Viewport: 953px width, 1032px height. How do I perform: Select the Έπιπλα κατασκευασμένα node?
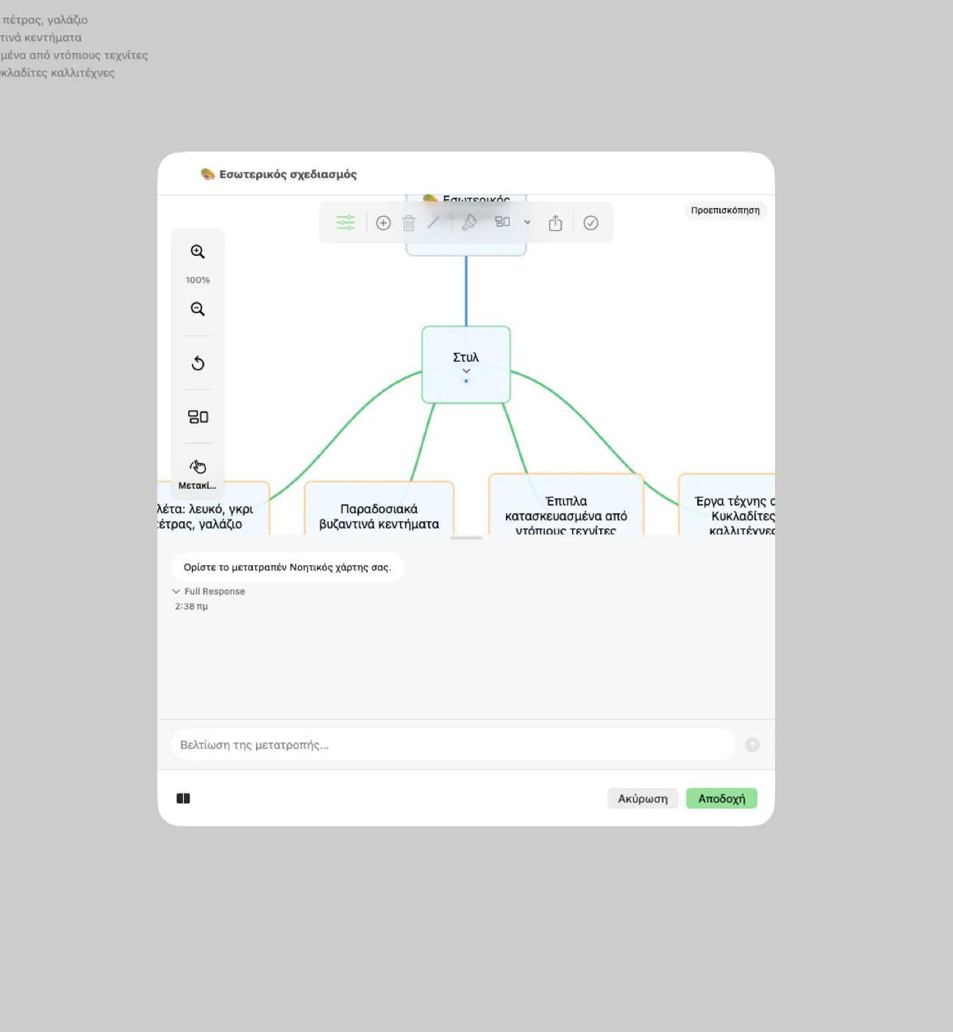tap(566, 504)
